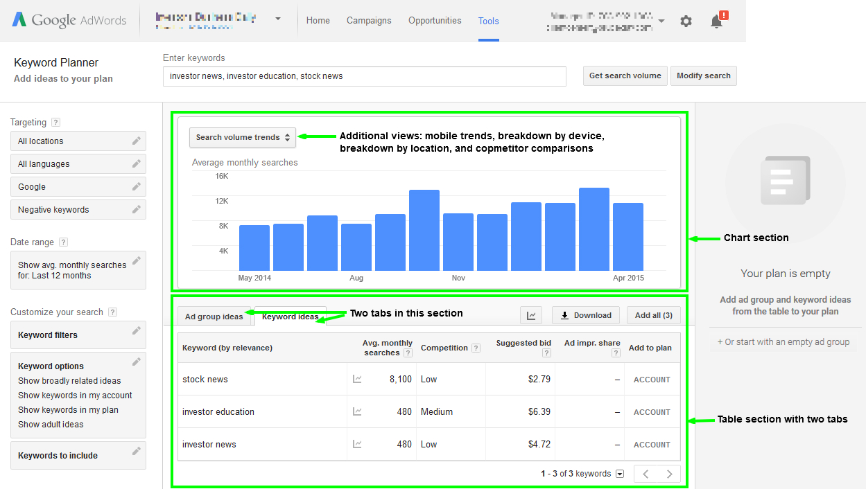Click the chart view icon beside Download
Image resolution: width=866 pixels, height=489 pixels.
click(531, 314)
